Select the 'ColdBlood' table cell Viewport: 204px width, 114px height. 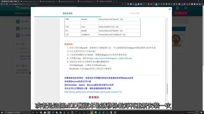click(x=90, y=35)
